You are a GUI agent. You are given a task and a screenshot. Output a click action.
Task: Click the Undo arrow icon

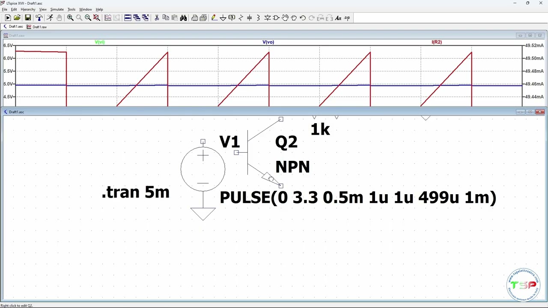click(303, 18)
